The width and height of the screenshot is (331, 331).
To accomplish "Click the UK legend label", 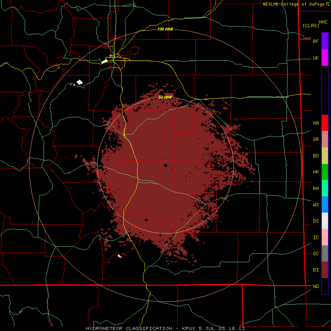I will 316,58.
